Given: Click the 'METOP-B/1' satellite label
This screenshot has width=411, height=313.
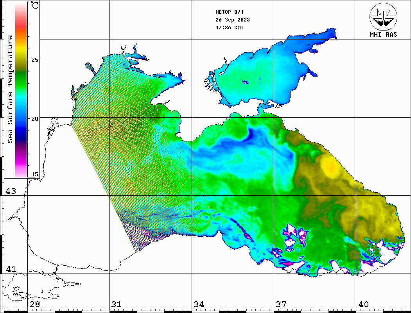Looking at the screenshot, I should point(229,12).
